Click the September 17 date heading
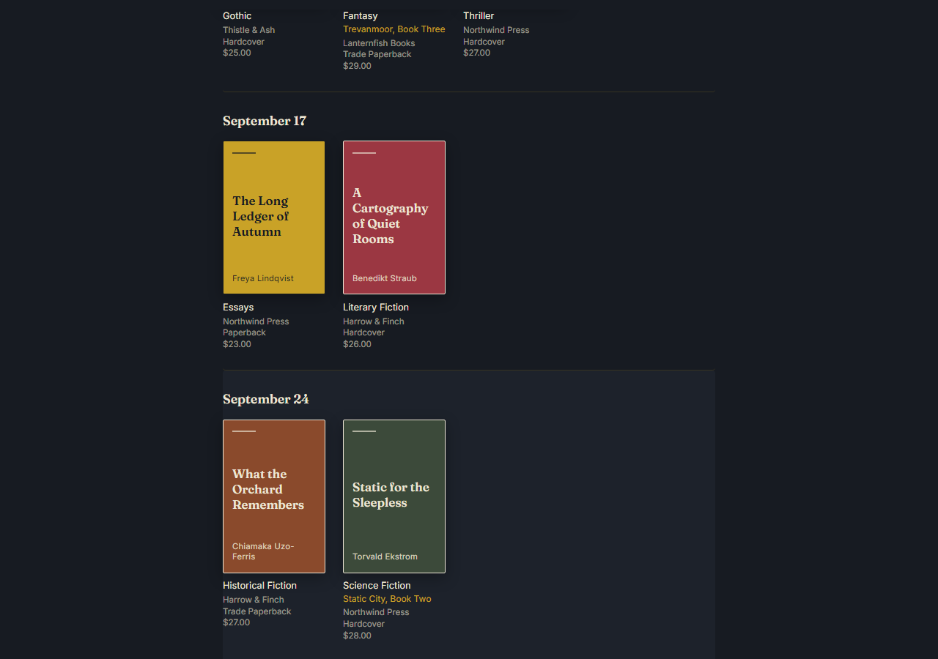Image resolution: width=938 pixels, height=659 pixels. point(265,121)
